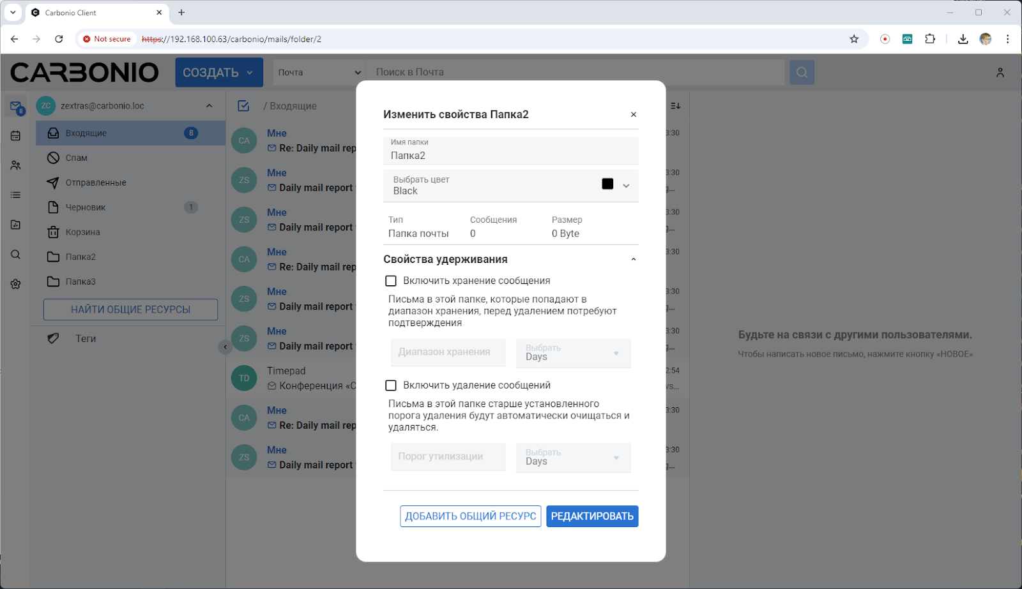Select the Папка2 folder
The height and width of the screenshot is (589, 1022).
coord(130,257)
